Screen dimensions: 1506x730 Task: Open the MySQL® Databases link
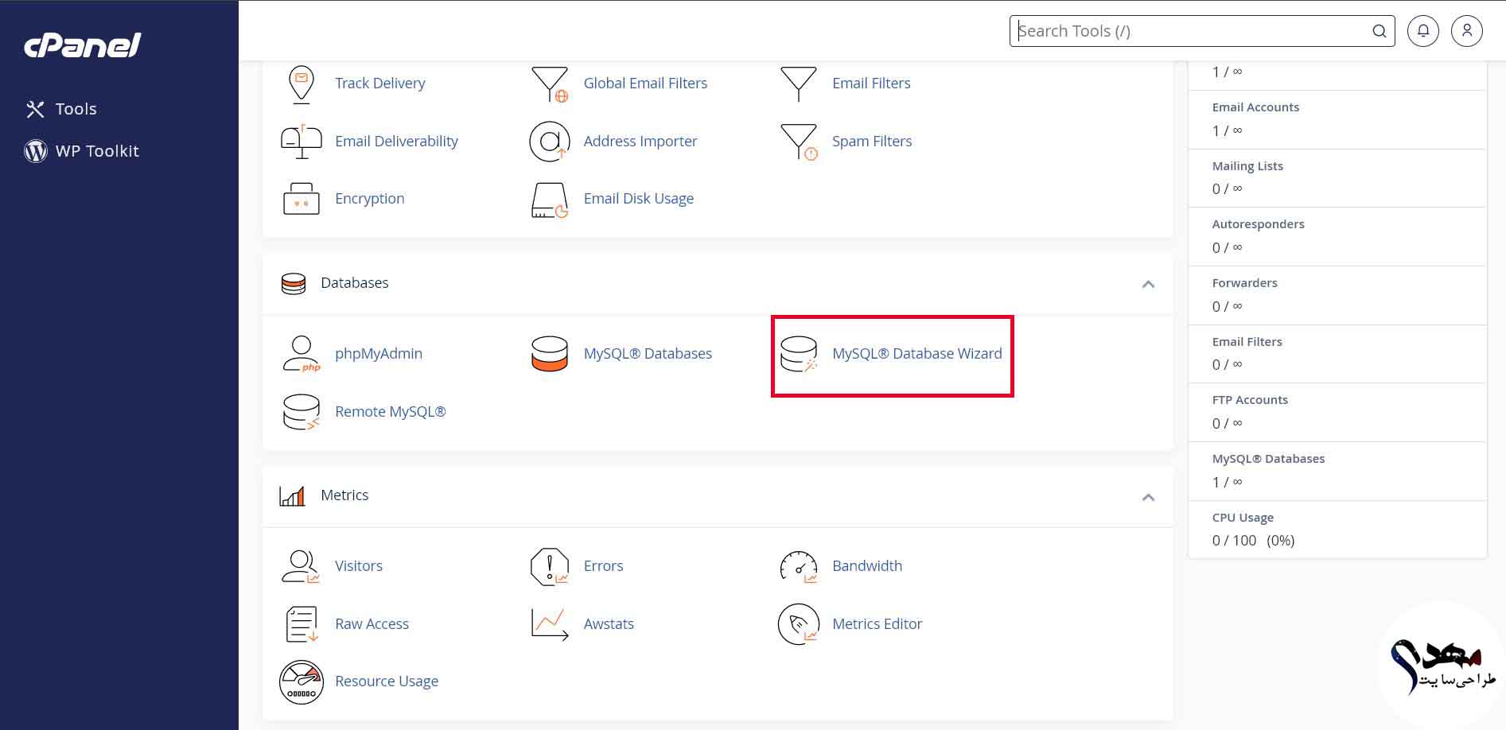point(648,354)
